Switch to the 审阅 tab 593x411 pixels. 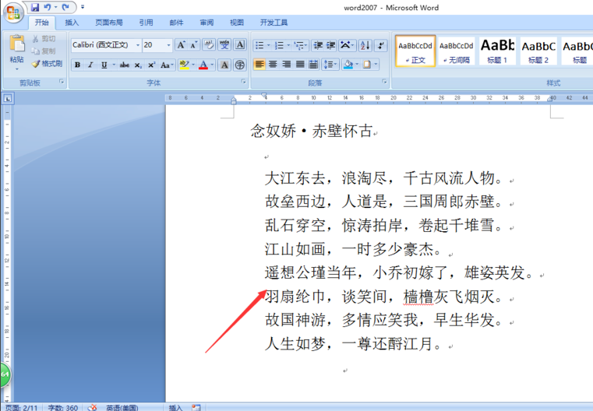coord(206,23)
